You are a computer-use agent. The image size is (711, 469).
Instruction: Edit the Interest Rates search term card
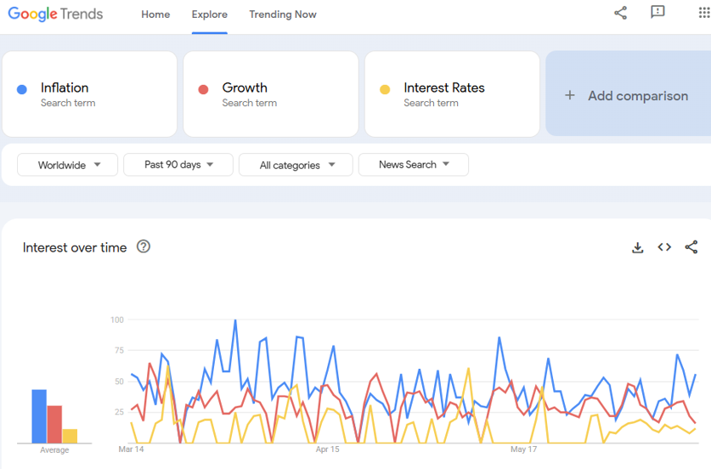tap(452, 94)
